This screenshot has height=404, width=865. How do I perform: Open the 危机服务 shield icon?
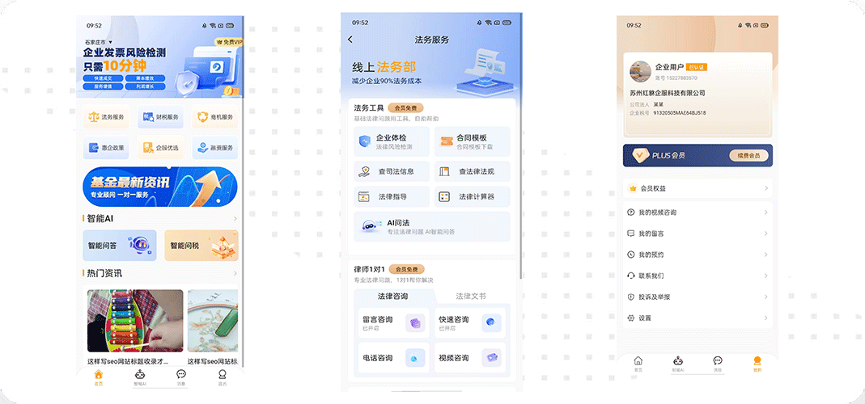coord(214,117)
